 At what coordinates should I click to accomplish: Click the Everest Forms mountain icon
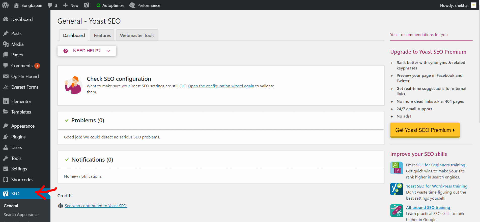pos(6,87)
